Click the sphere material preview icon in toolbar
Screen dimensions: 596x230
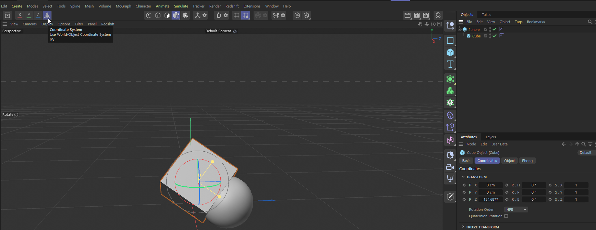(x=438, y=15)
